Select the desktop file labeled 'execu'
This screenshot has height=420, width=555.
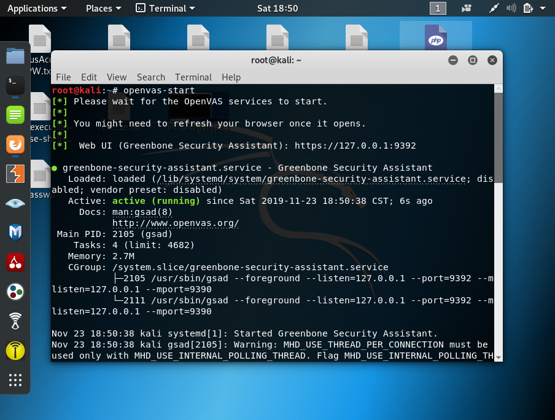tap(40, 117)
